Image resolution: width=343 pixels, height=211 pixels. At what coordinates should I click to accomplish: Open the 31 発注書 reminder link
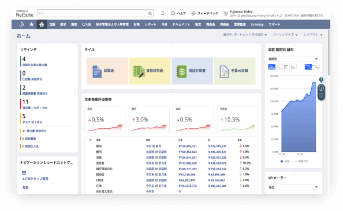pos(34,131)
